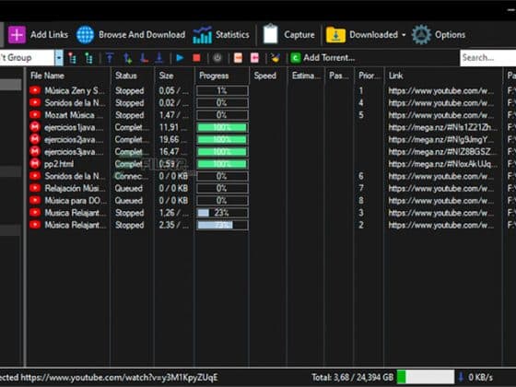
Task: Select the ejercicios3java... file name
Action: 74,152
